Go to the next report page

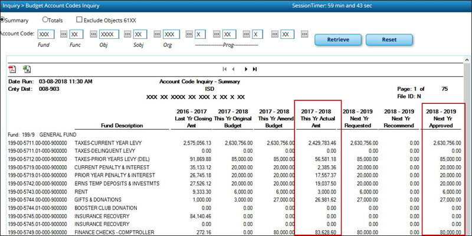(245, 69)
